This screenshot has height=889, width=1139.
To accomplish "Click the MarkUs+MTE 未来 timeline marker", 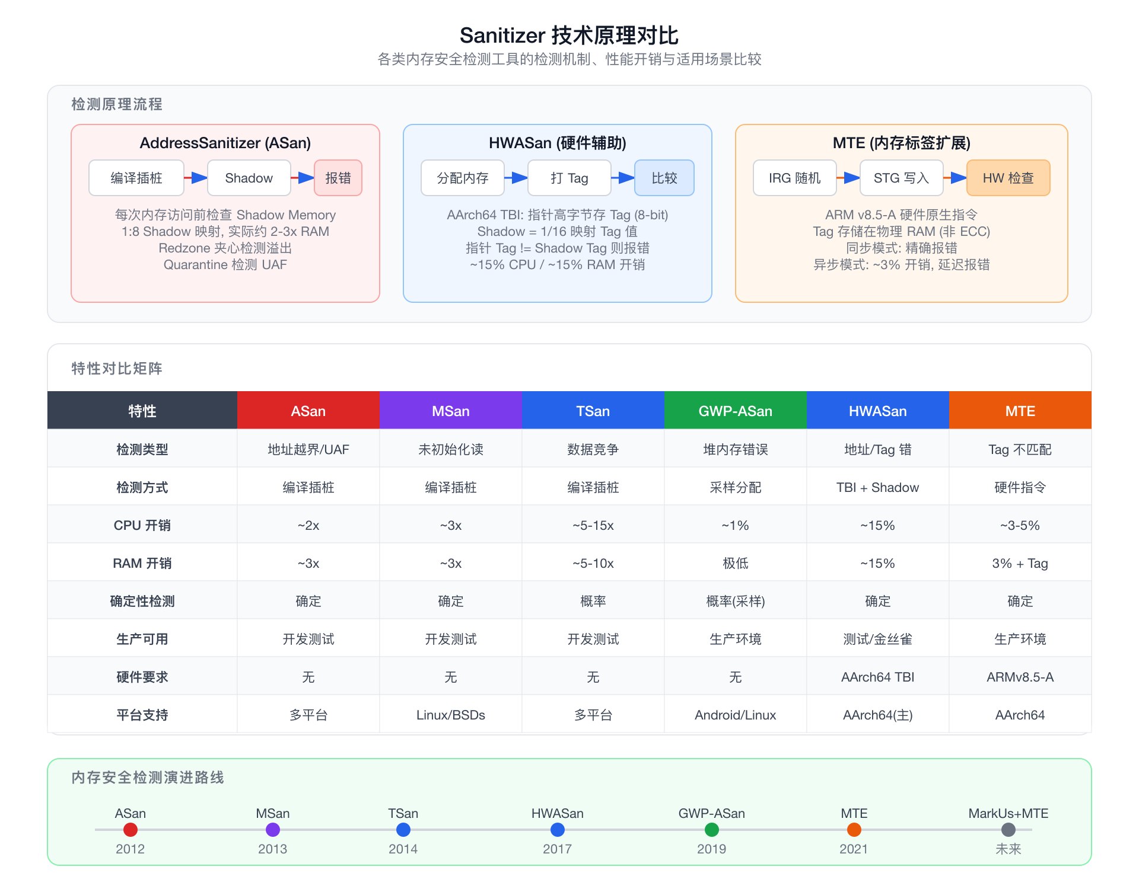I will [x=1008, y=830].
